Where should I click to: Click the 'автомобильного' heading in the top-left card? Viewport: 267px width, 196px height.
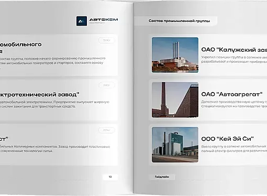tap(21, 44)
